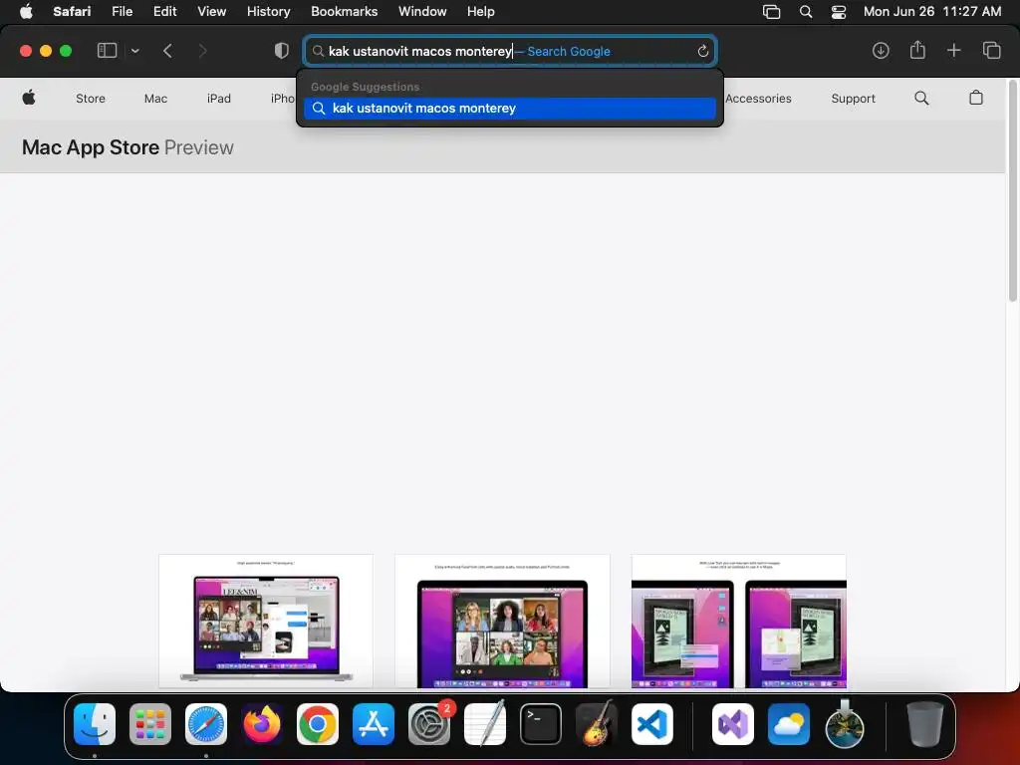Open the Bookmarks menu
Screen dimensions: 1020x765
tap(344, 12)
